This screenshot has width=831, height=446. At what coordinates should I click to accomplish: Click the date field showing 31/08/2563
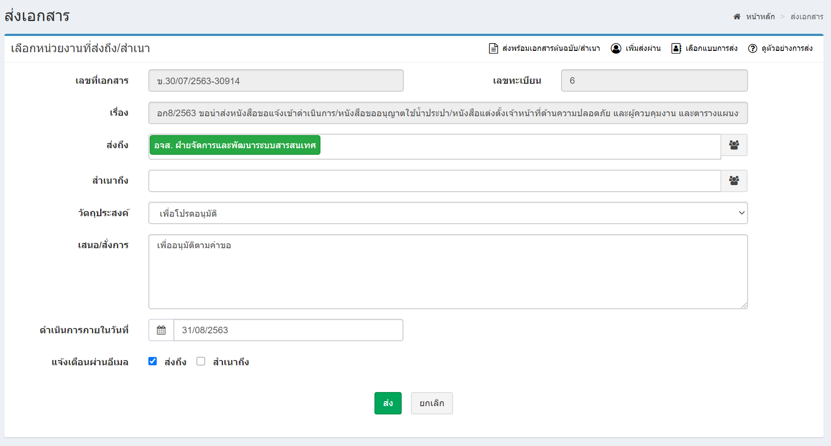pyautogui.click(x=288, y=330)
